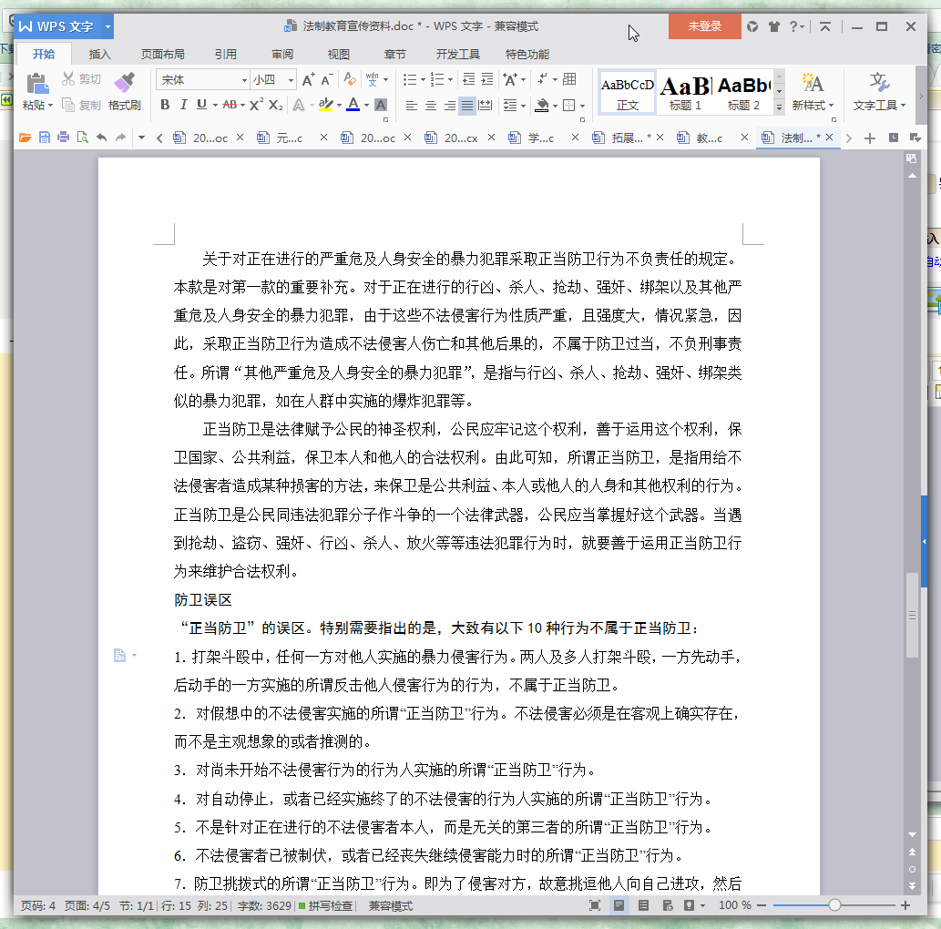Toggle subscript X₂ formatting
The width and height of the screenshot is (941, 929).
pos(275,105)
